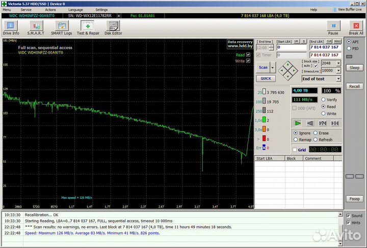
Task: Click the Sleep button
Action: point(354,68)
